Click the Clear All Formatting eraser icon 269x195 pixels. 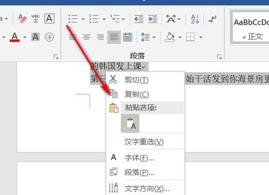tap(23, 18)
